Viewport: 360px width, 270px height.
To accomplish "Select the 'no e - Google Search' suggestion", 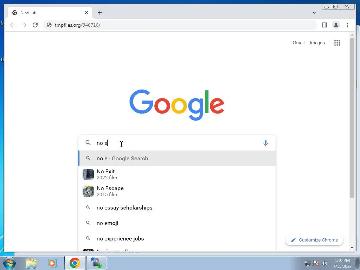I will (x=177, y=159).
